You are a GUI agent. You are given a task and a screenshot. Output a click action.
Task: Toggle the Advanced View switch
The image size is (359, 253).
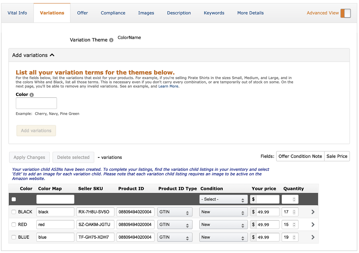click(x=346, y=13)
